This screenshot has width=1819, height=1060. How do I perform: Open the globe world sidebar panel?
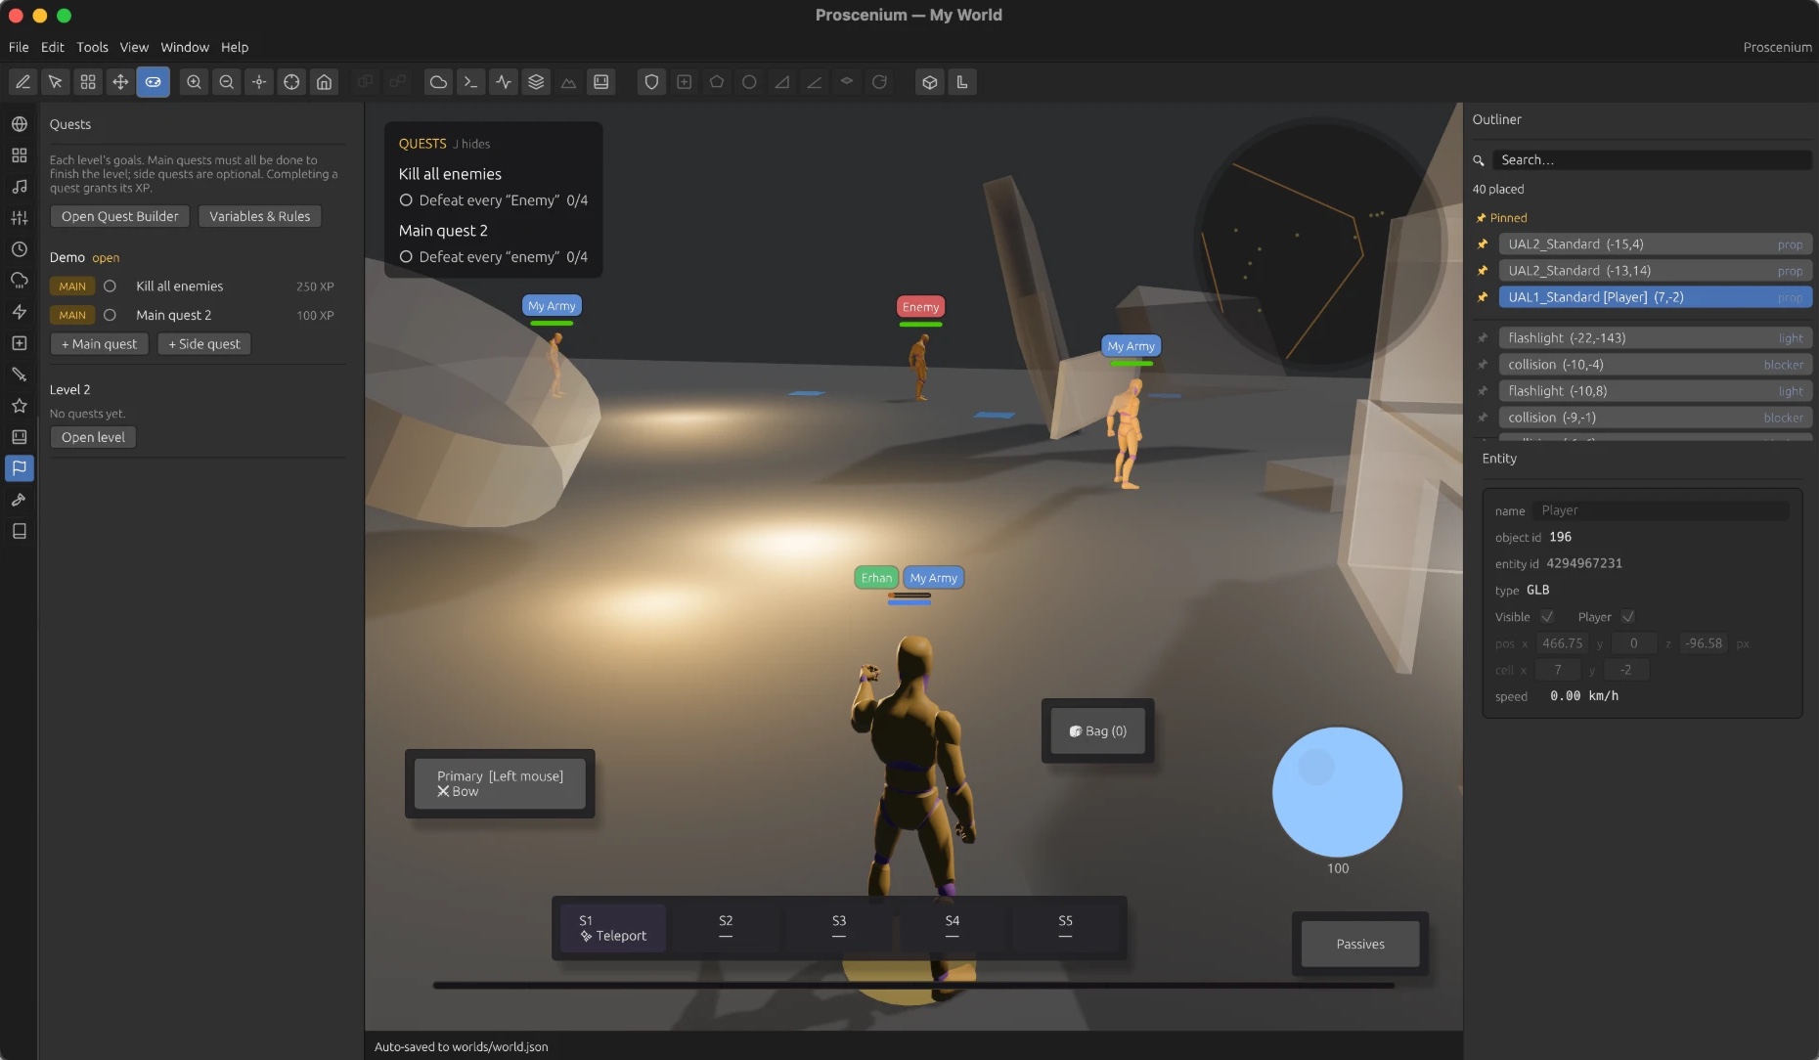(19, 124)
